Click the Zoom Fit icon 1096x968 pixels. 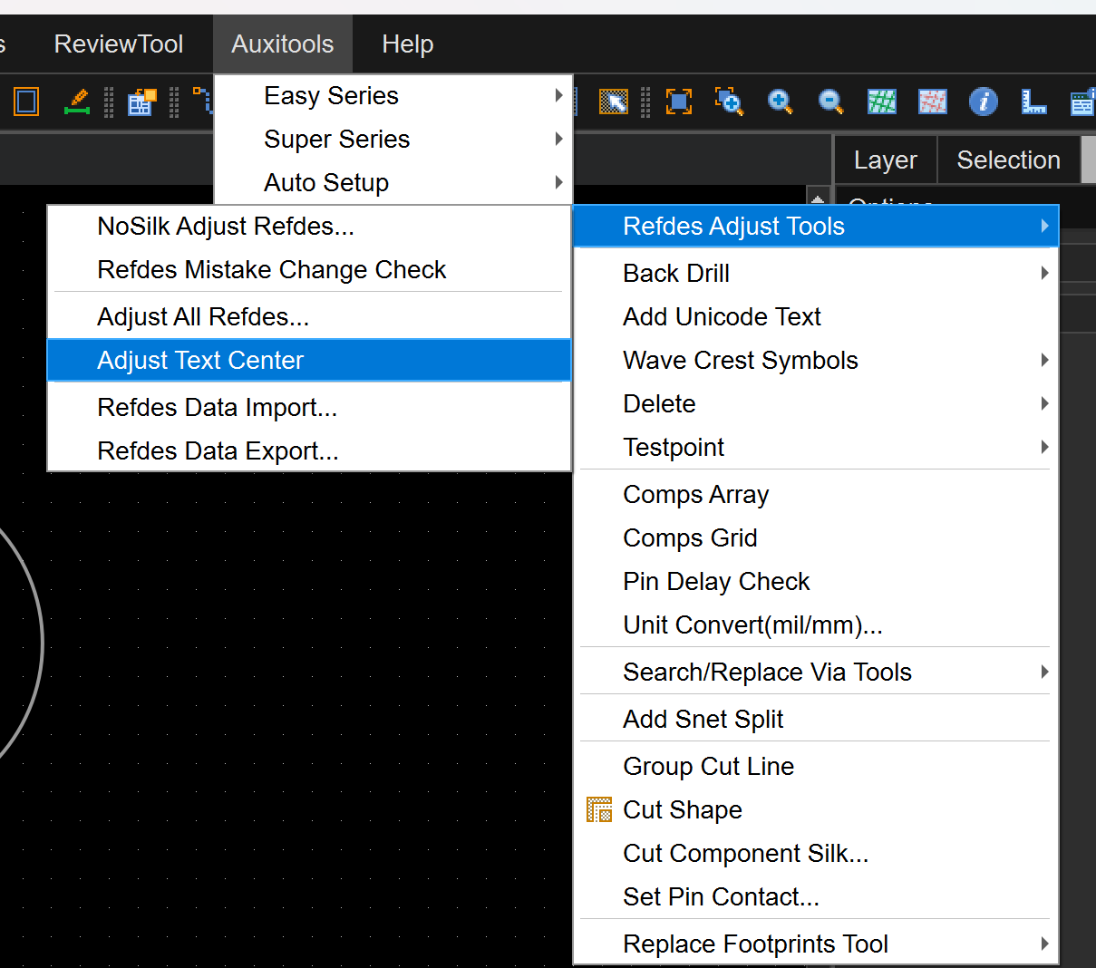[x=679, y=102]
